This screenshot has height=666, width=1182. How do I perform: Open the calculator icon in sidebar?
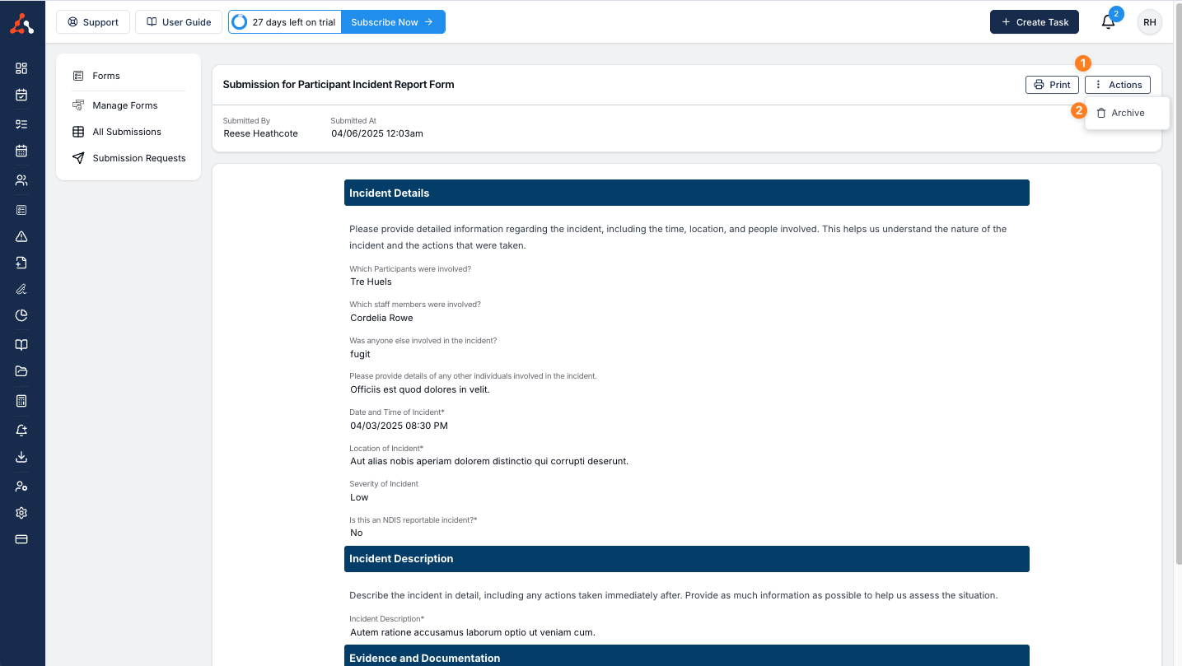tap(21, 401)
